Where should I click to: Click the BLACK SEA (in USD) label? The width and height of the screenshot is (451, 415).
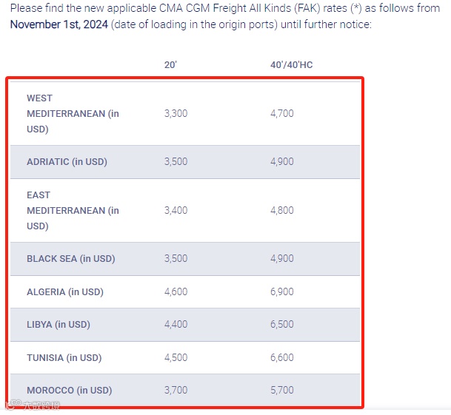71,258
